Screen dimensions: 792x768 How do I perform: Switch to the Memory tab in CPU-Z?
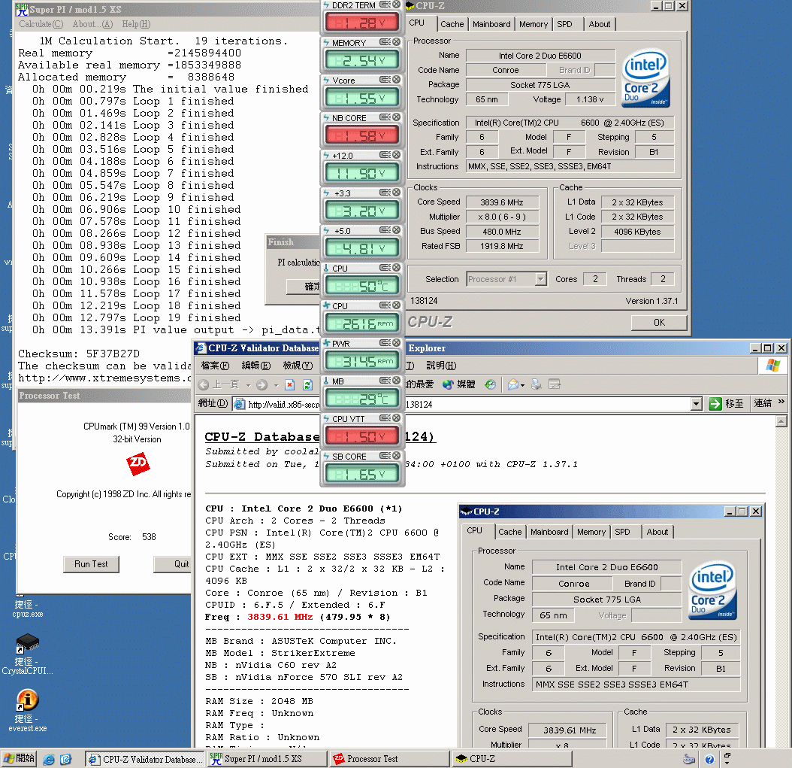534,24
